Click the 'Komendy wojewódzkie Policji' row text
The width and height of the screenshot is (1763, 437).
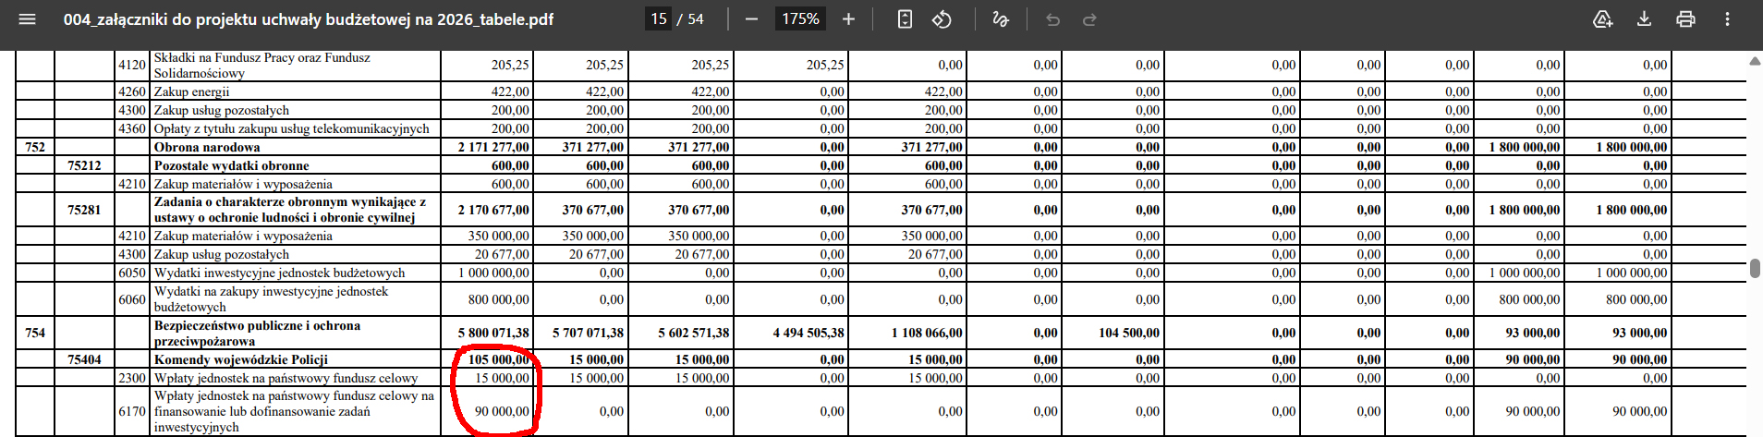(x=240, y=359)
